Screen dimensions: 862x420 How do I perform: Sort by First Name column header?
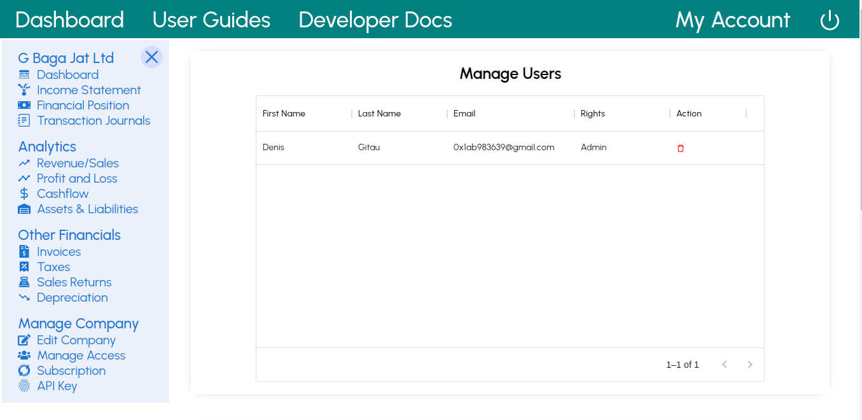point(304,114)
